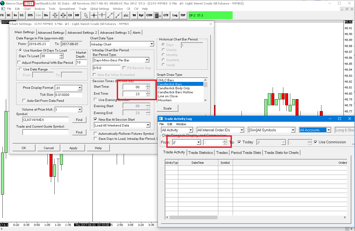Viewport: 355px width, 231px height.
Task: Click the SW toolbar button
Action: (77, 15)
